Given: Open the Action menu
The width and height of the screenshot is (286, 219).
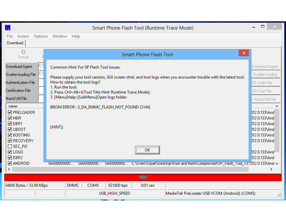Looking at the screenshot, I should (23, 36).
